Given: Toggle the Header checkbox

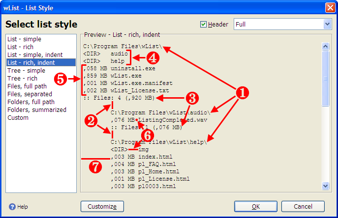Looking at the screenshot, I should coord(203,25).
